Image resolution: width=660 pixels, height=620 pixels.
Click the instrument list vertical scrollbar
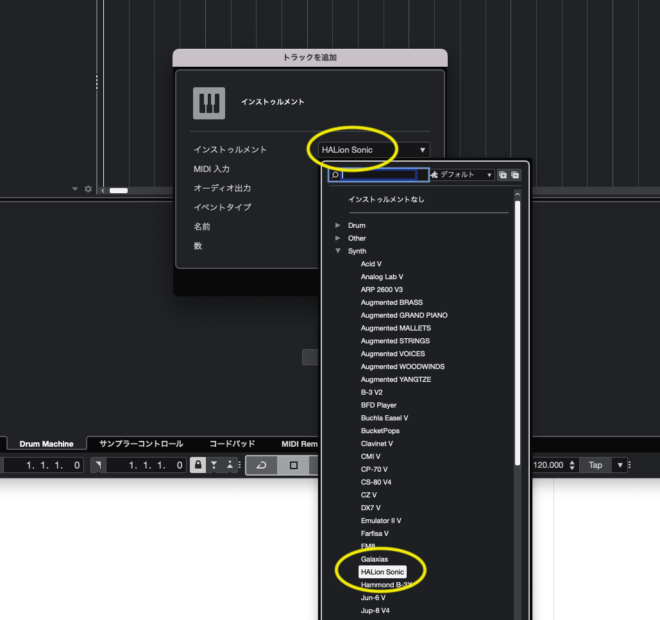coord(518,333)
